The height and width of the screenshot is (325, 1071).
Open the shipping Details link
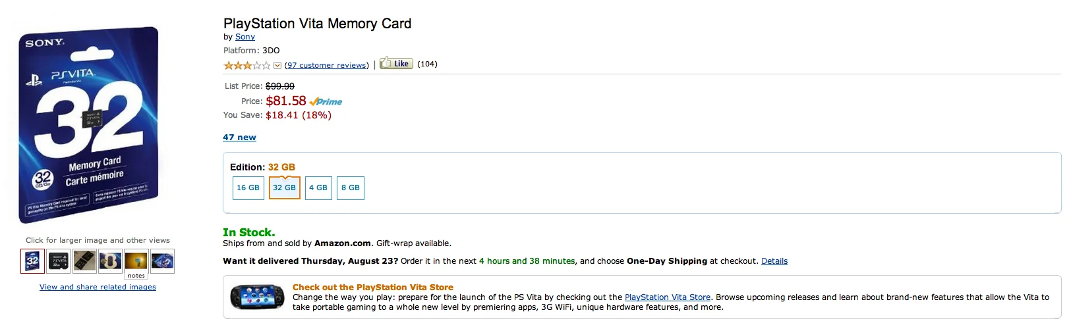[774, 261]
